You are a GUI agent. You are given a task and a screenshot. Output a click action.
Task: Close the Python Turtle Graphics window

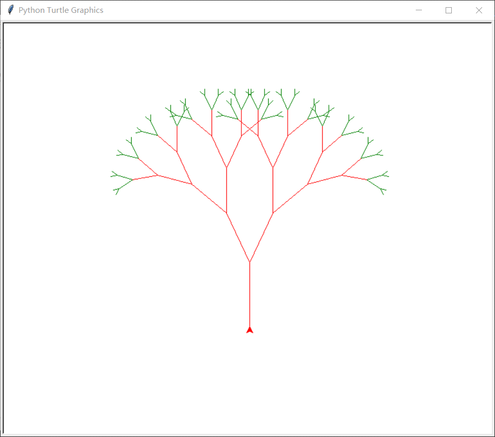(x=479, y=10)
